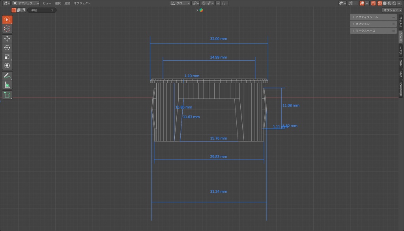Switch to the BlenderKit sidebar tab

[x=401, y=89]
